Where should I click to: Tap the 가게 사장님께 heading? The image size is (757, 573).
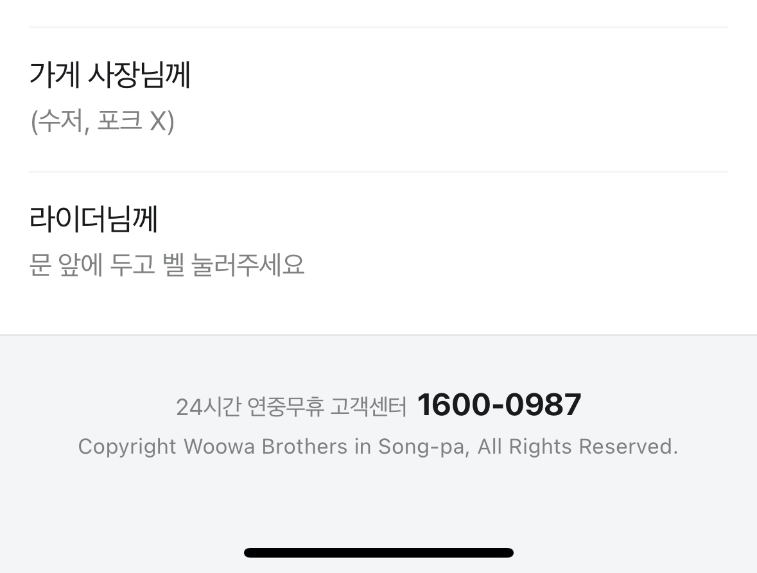click(x=110, y=75)
